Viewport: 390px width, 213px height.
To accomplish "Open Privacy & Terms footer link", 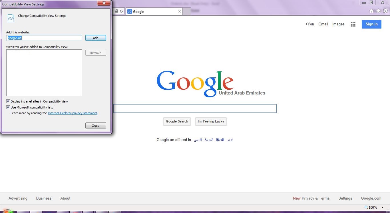I will point(315,198).
